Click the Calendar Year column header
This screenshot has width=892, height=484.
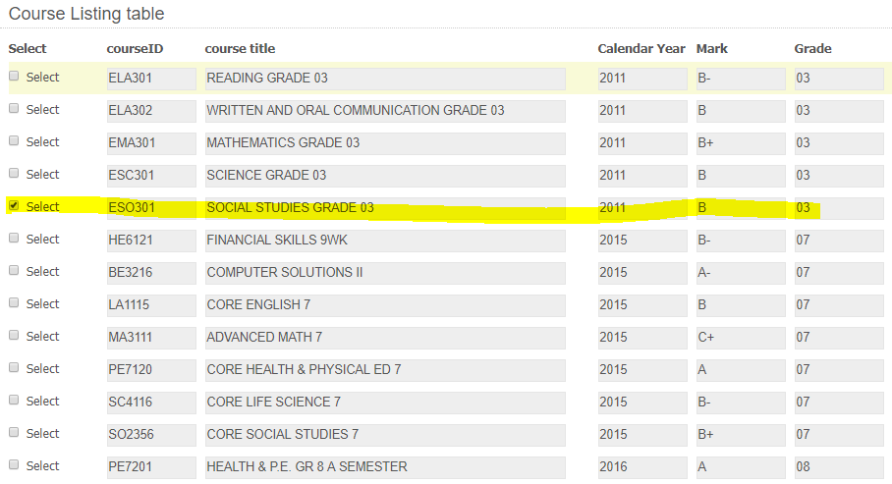tap(641, 49)
